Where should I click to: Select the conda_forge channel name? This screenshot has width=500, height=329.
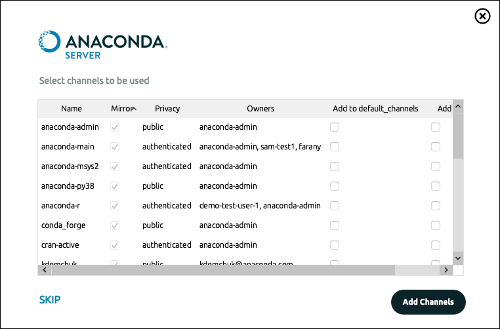pos(63,225)
